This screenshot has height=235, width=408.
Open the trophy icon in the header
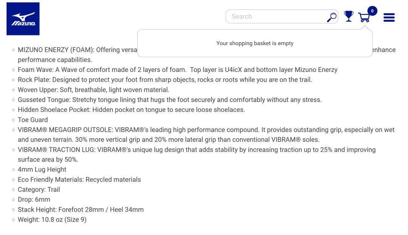coord(348,16)
